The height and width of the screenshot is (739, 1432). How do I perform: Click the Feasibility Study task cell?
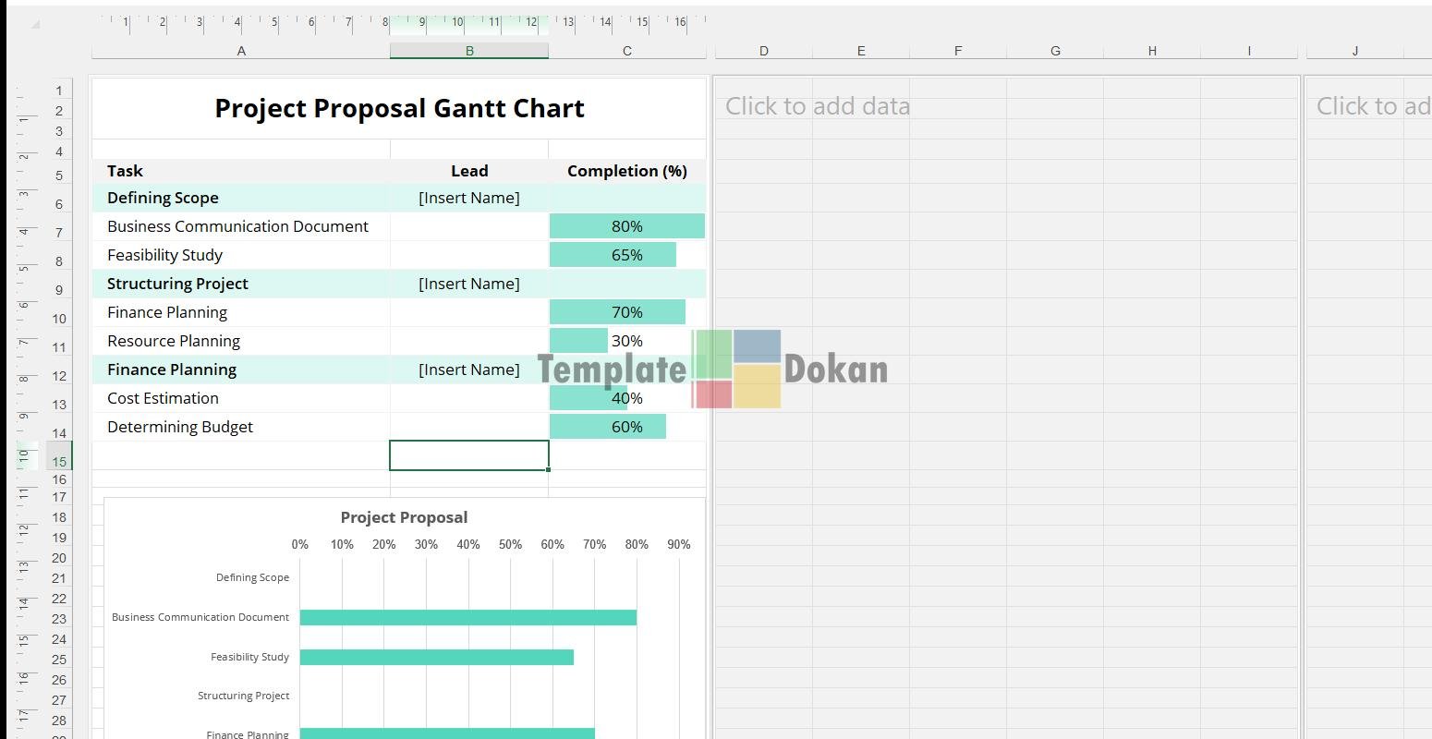click(165, 255)
